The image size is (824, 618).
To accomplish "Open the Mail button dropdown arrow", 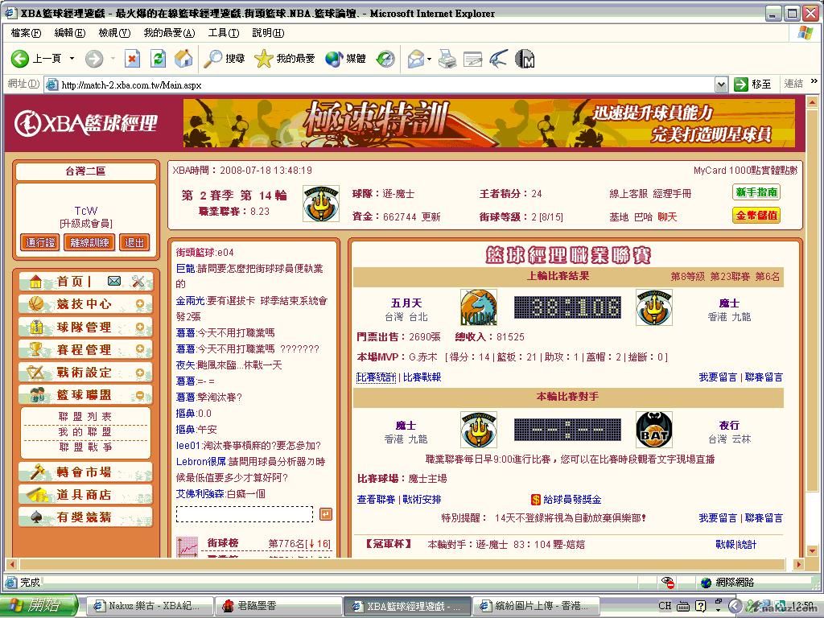I will coord(430,58).
